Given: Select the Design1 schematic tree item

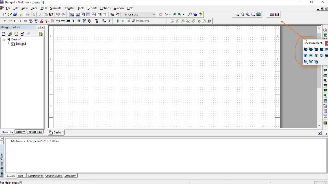Looking at the screenshot, I should tap(21, 44).
